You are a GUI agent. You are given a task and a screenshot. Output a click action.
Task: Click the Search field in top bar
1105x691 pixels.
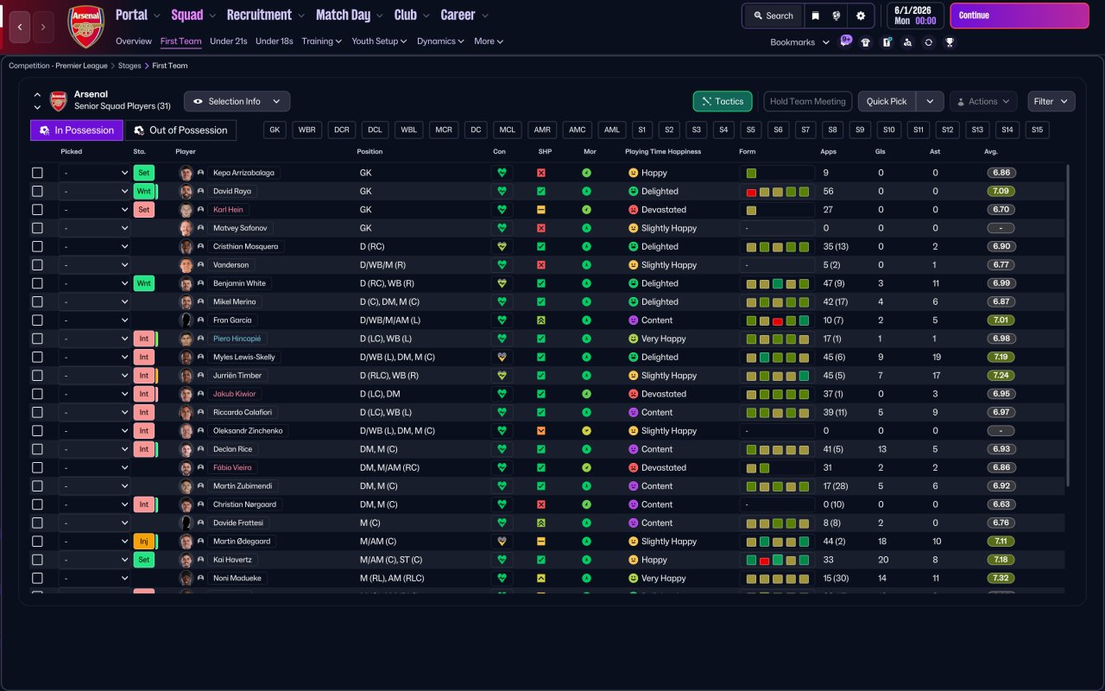[x=773, y=16]
